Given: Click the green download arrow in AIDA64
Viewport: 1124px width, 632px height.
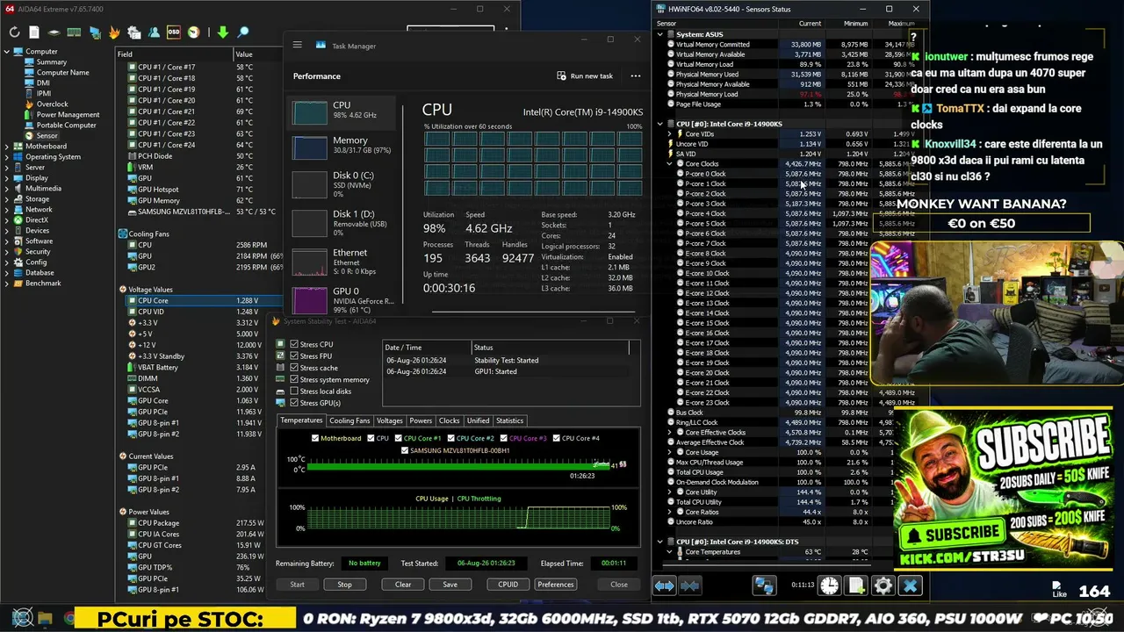Looking at the screenshot, I should tap(223, 32).
